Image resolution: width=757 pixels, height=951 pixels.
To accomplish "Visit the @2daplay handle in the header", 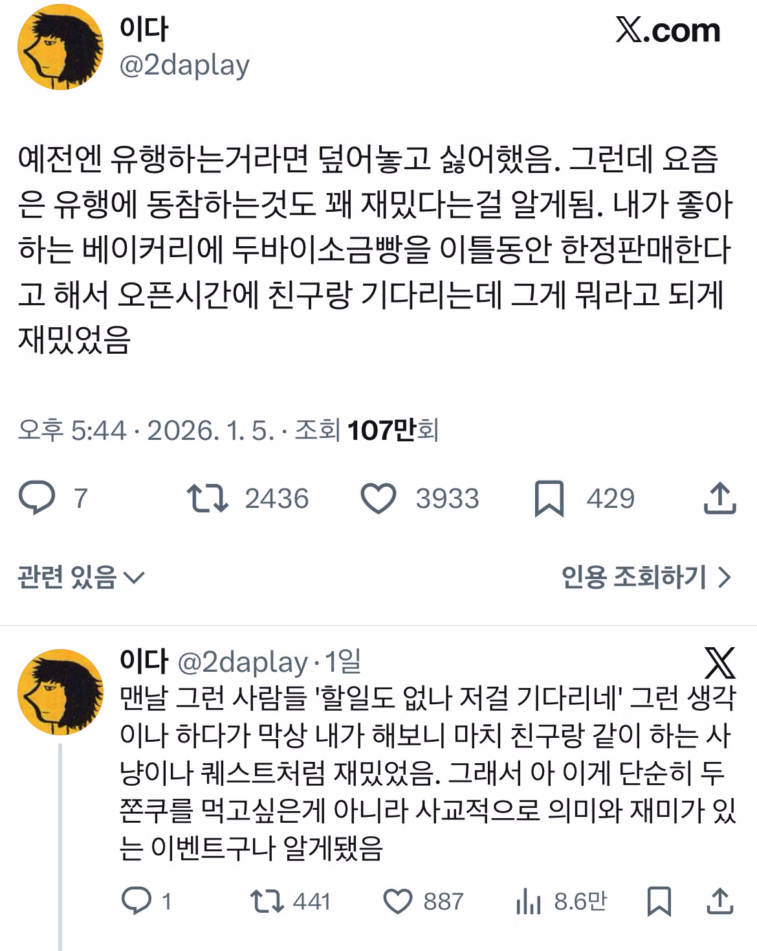I will tap(184, 65).
